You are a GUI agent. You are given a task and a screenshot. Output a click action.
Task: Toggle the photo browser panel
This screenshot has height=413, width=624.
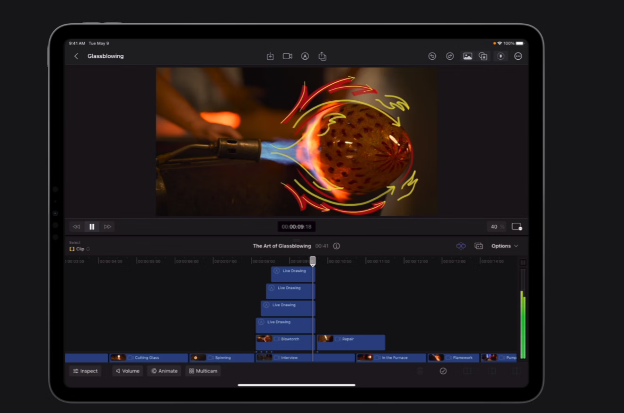point(467,56)
